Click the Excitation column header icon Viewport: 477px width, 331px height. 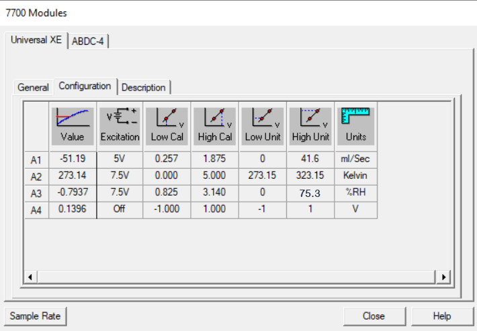pos(120,118)
